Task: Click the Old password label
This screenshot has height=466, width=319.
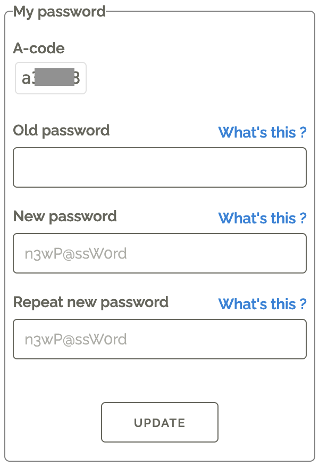Action: [x=61, y=130]
